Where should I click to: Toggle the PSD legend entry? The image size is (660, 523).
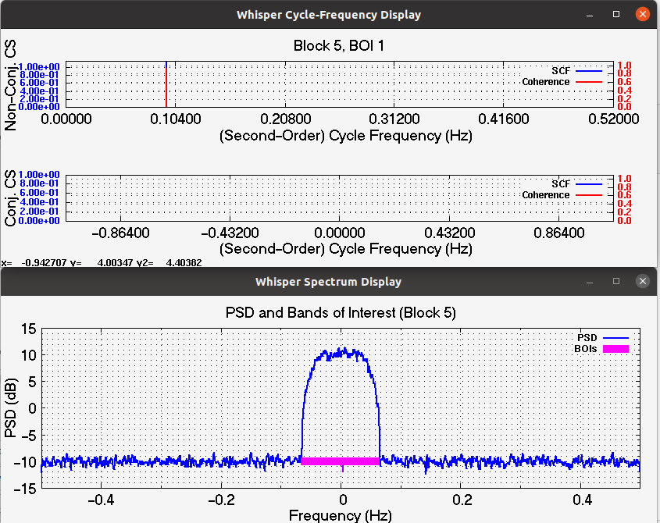point(587,337)
